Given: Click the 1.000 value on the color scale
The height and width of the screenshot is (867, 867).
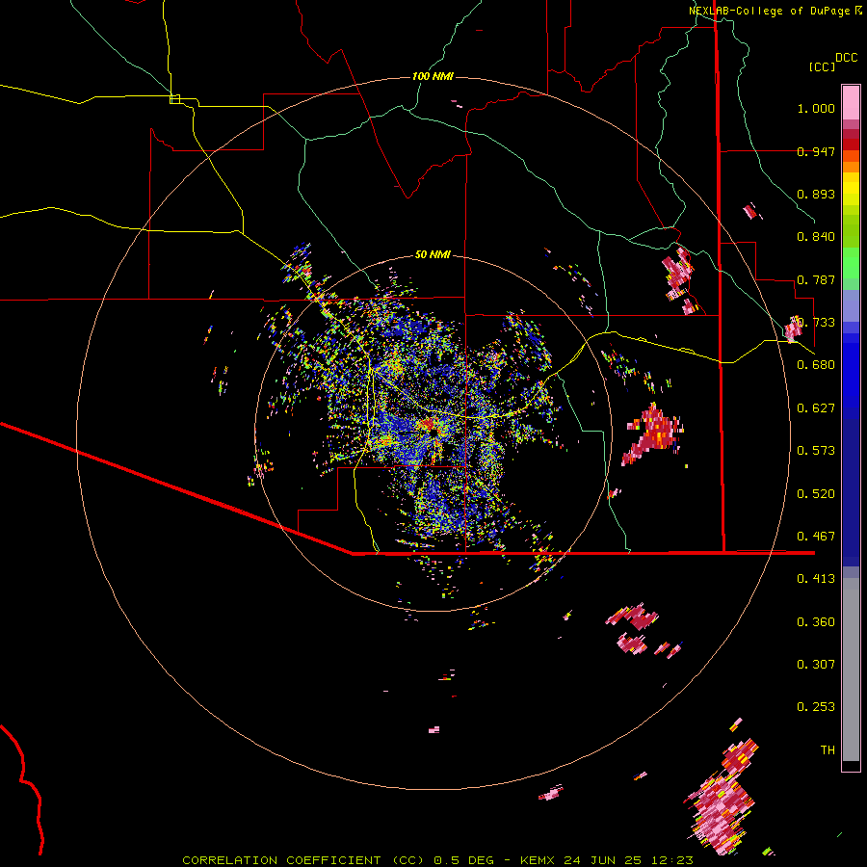Looking at the screenshot, I should (x=816, y=108).
